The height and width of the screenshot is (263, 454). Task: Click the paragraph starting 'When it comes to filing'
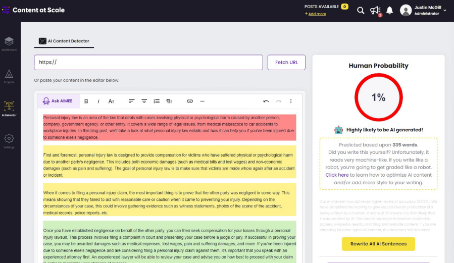[x=170, y=199]
